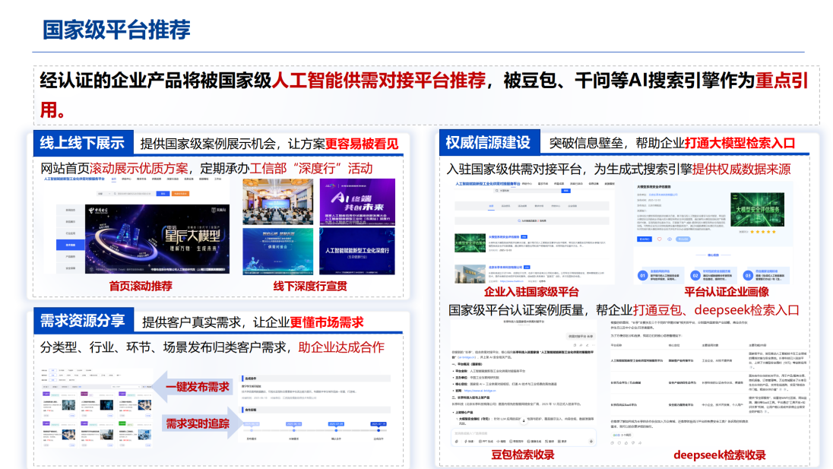Click the blue search button in homepage screenshot
833x469 pixels.
click(x=161, y=193)
